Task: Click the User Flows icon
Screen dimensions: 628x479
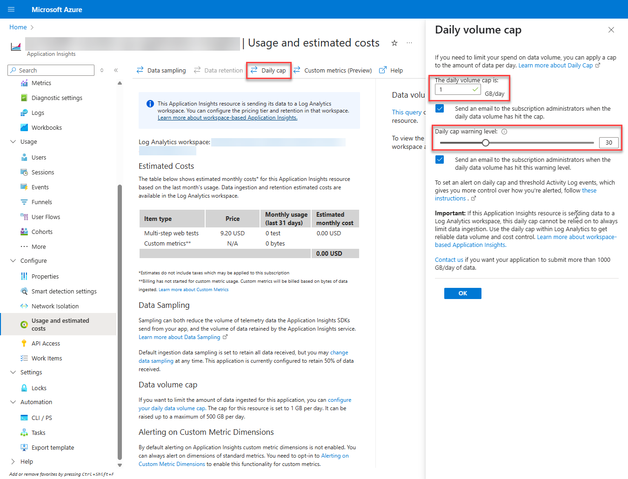Action: [24, 217]
